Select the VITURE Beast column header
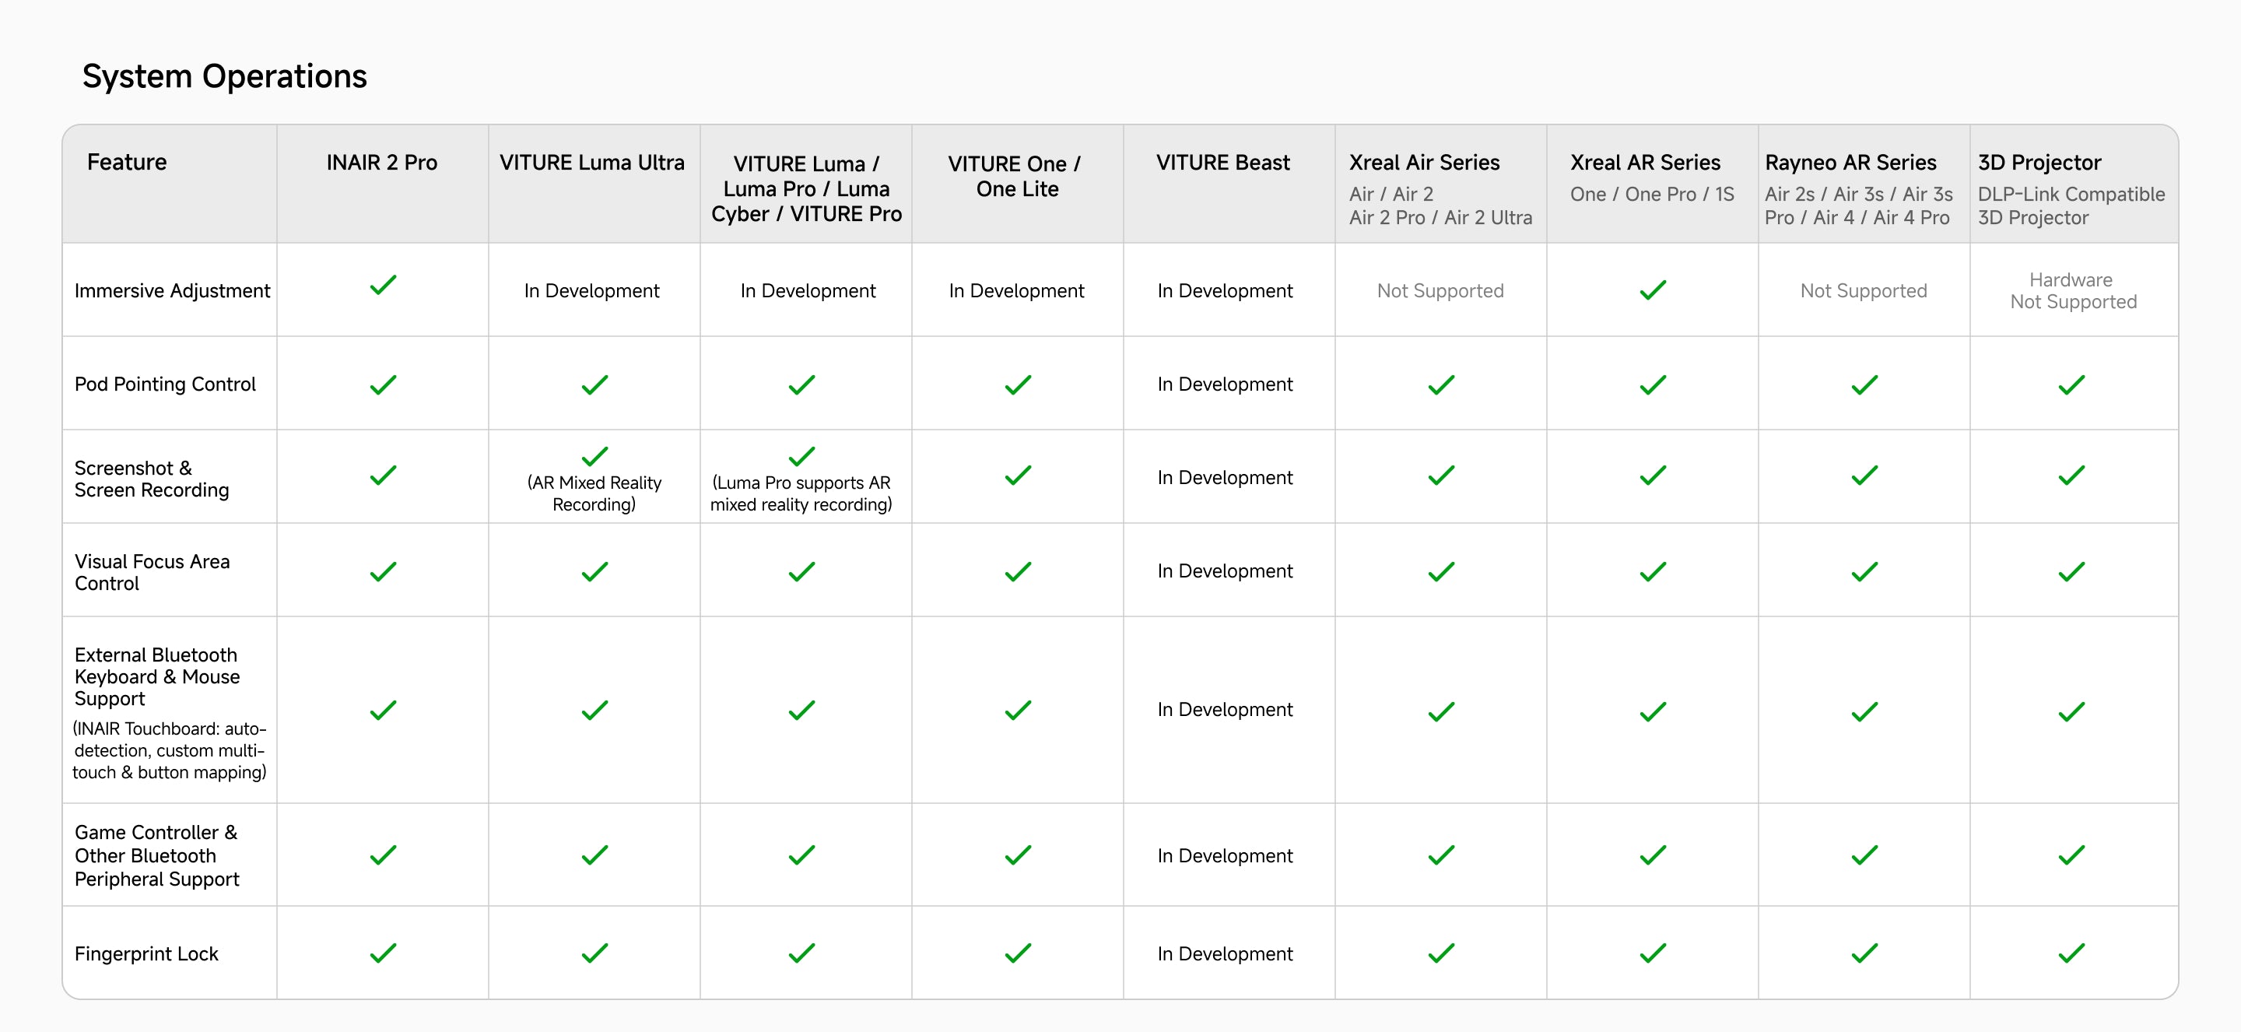2241x1032 pixels. 1222,163
